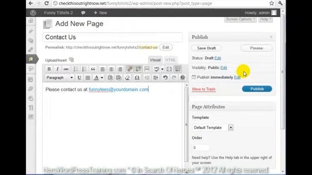Insert or edit link icon
Viewport: 312px width, 175px height.
click(x=130, y=69)
